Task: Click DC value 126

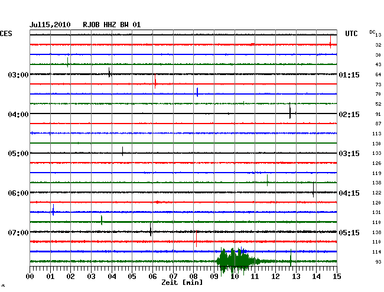Action: pos(377,163)
